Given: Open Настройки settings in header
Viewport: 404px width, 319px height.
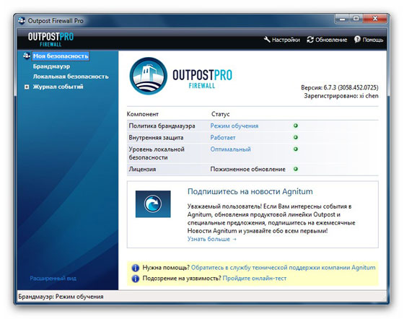Looking at the screenshot, I should click(x=286, y=40).
